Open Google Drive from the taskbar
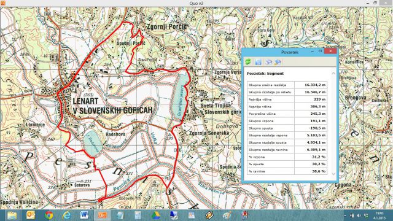 point(155,215)
